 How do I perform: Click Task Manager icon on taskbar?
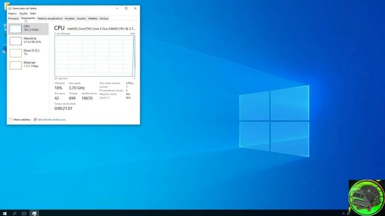click(34, 214)
